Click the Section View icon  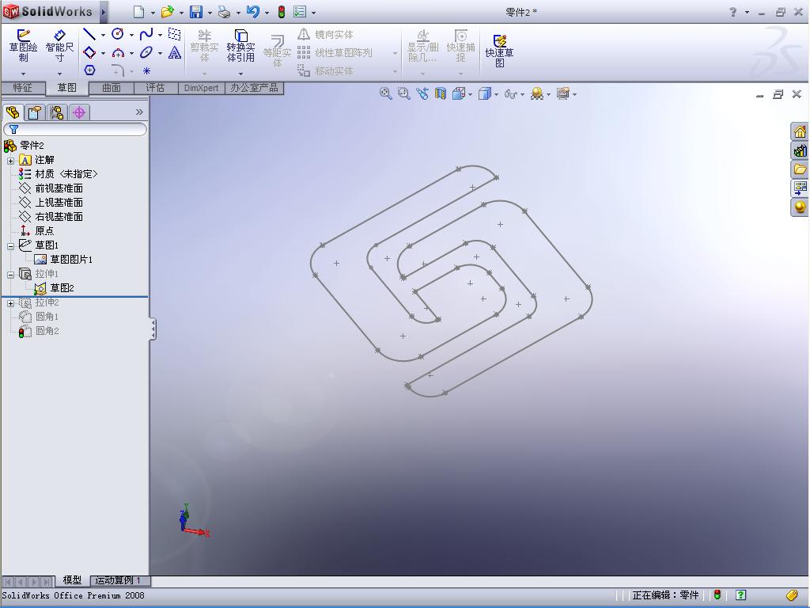tap(440, 93)
